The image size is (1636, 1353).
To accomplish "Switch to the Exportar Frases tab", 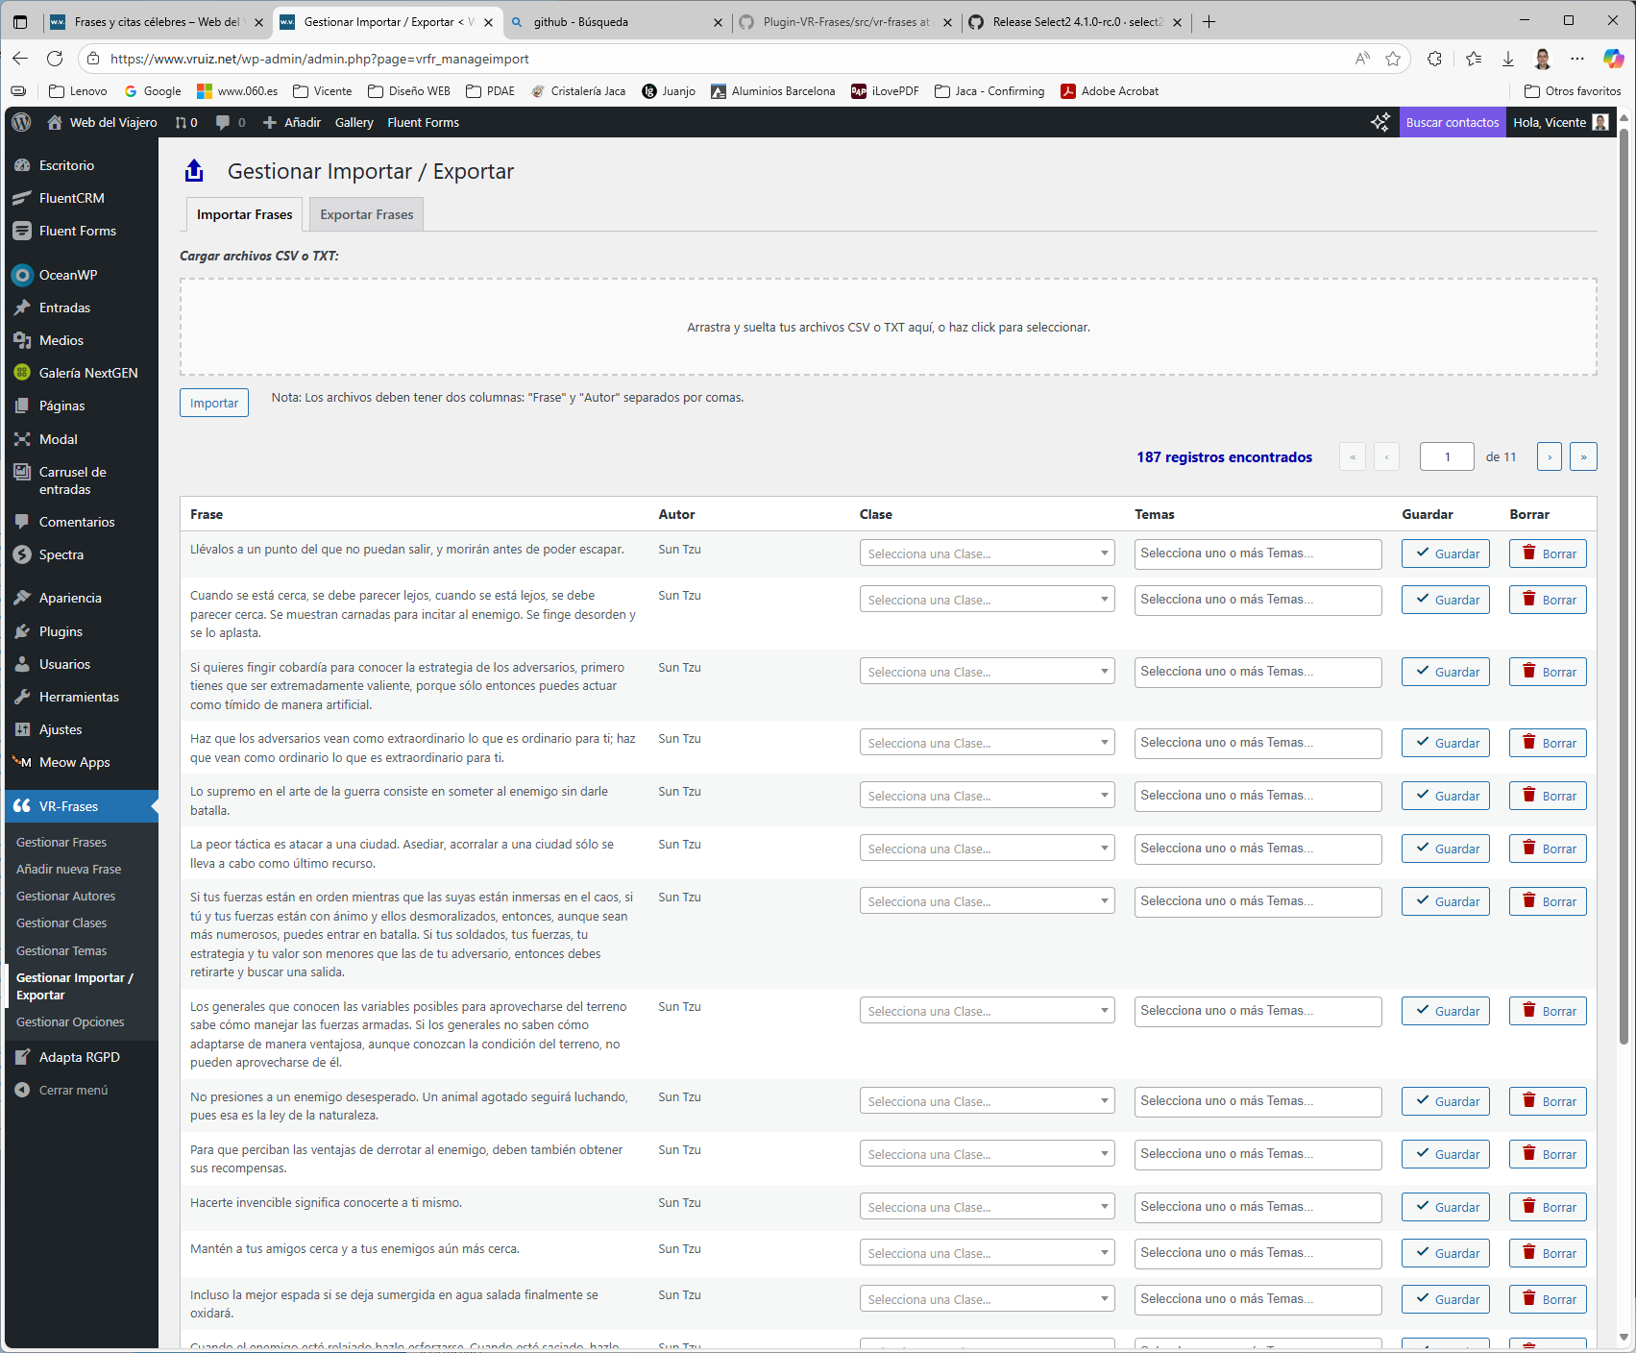I will (365, 213).
